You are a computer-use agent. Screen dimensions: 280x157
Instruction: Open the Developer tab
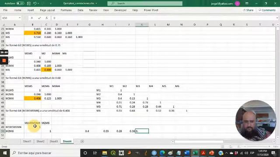[120, 10]
